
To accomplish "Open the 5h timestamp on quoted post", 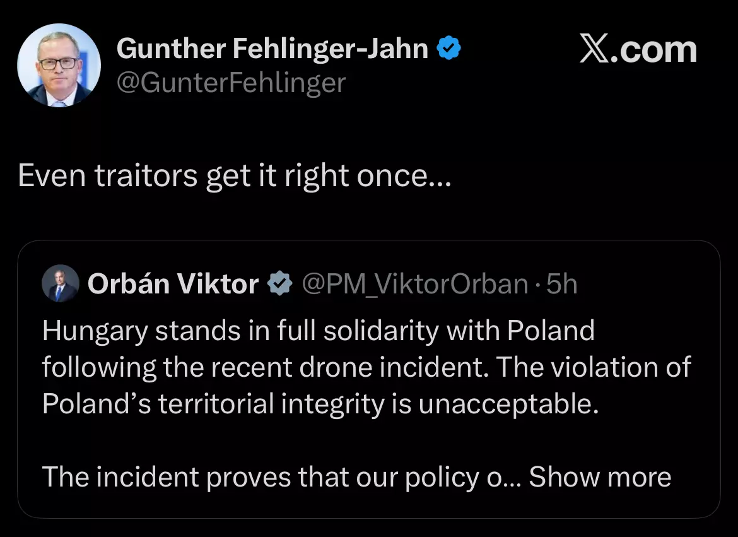I will click(x=562, y=284).
